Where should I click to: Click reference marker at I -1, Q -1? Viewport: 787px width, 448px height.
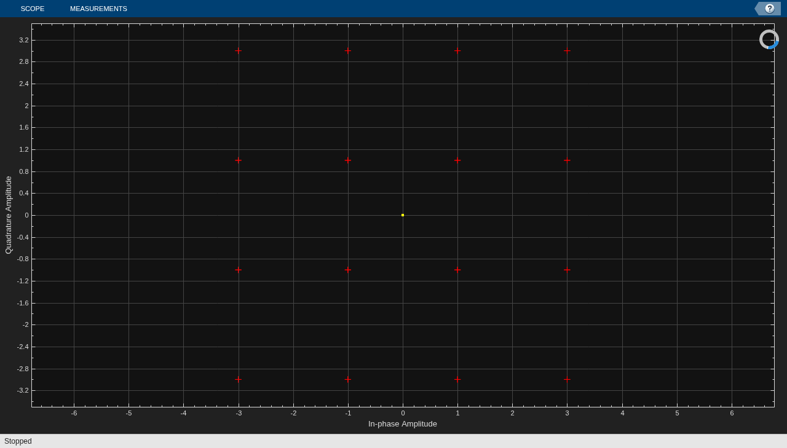click(x=348, y=270)
